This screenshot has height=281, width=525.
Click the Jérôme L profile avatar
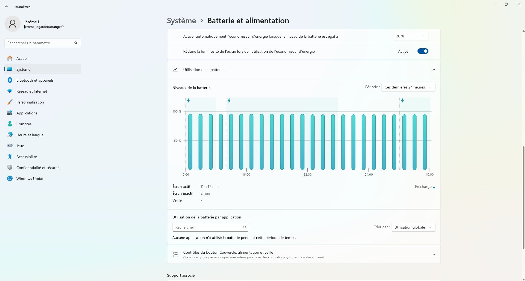(13, 24)
